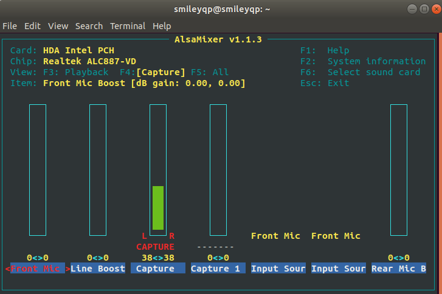
Task: Open the Edit menu
Action: tap(32, 26)
